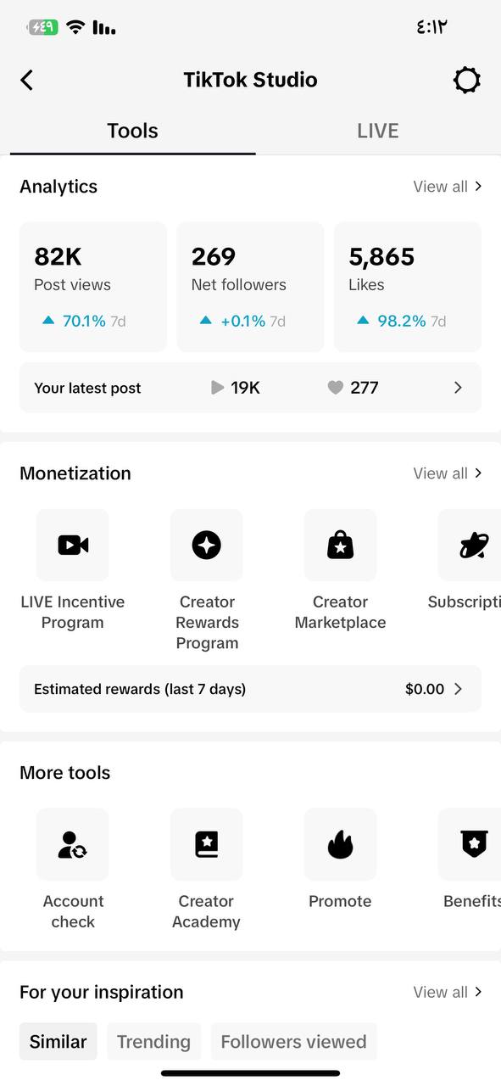Select the Followers viewed filter chip
Screen dimensions: 501x1086
293,1041
